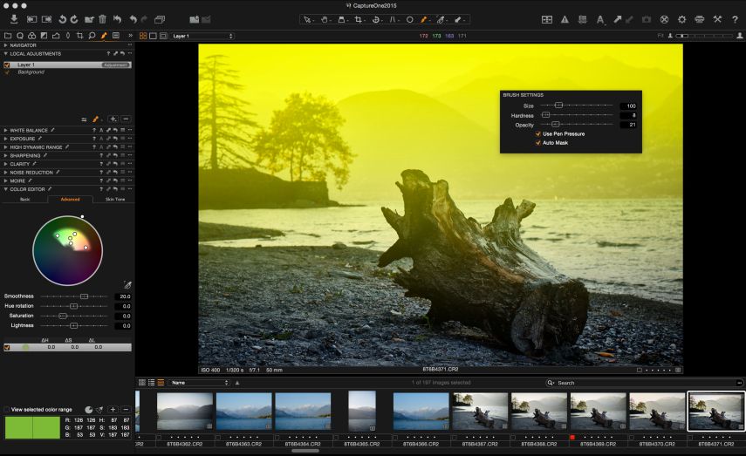The width and height of the screenshot is (746, 456).
Task: Select the keystone tool
Action: [x=393, y=19]
